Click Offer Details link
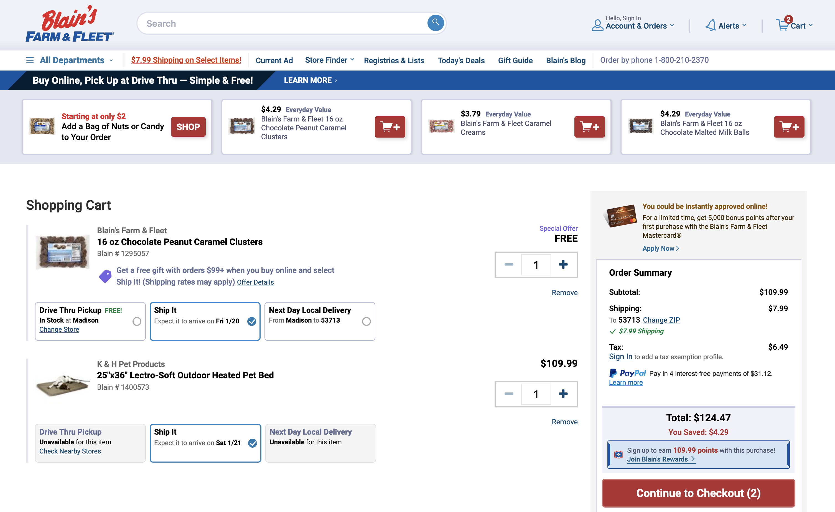The image size is (835, 512). 255,282
